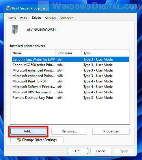The image size is (142, 160).
Task: Open the Forms tab
Action: click(12, 18)
